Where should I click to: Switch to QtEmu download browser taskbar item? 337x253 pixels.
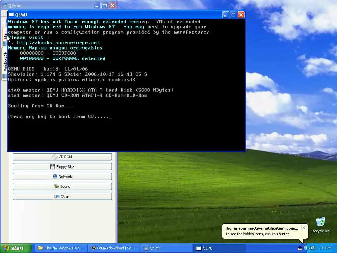tap(114, 248)
